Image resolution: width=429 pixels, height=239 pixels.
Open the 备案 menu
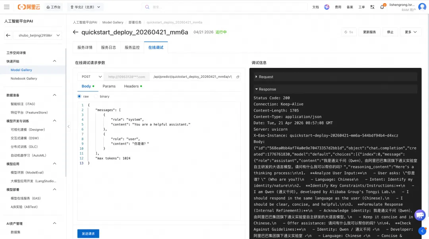(x=350, y=7)
